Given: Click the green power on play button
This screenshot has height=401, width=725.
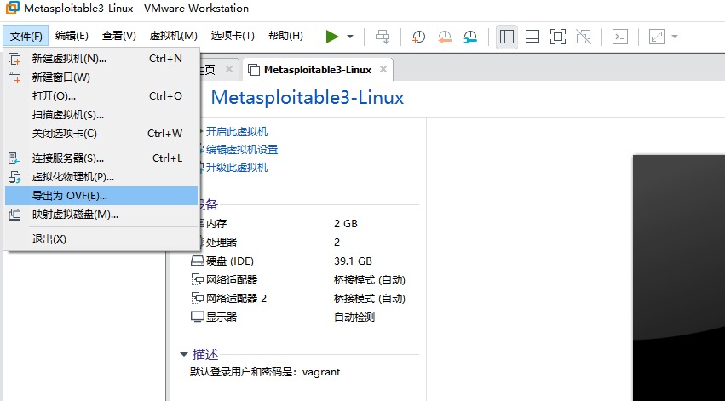Looking at the screenshot, I should coord(331,36).
